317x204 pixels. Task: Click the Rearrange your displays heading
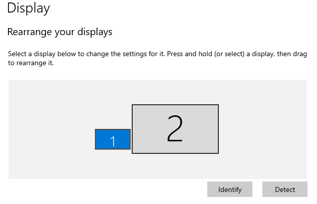coord(60,32)
